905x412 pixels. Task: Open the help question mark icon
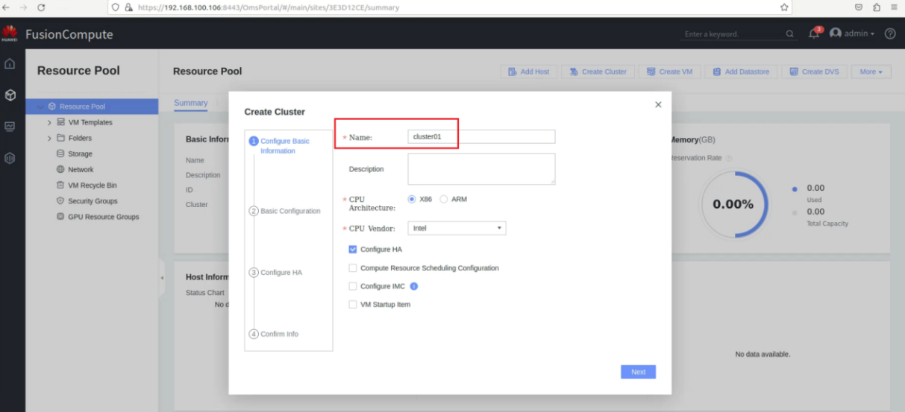pyautogui.click(x=889, y=34)
